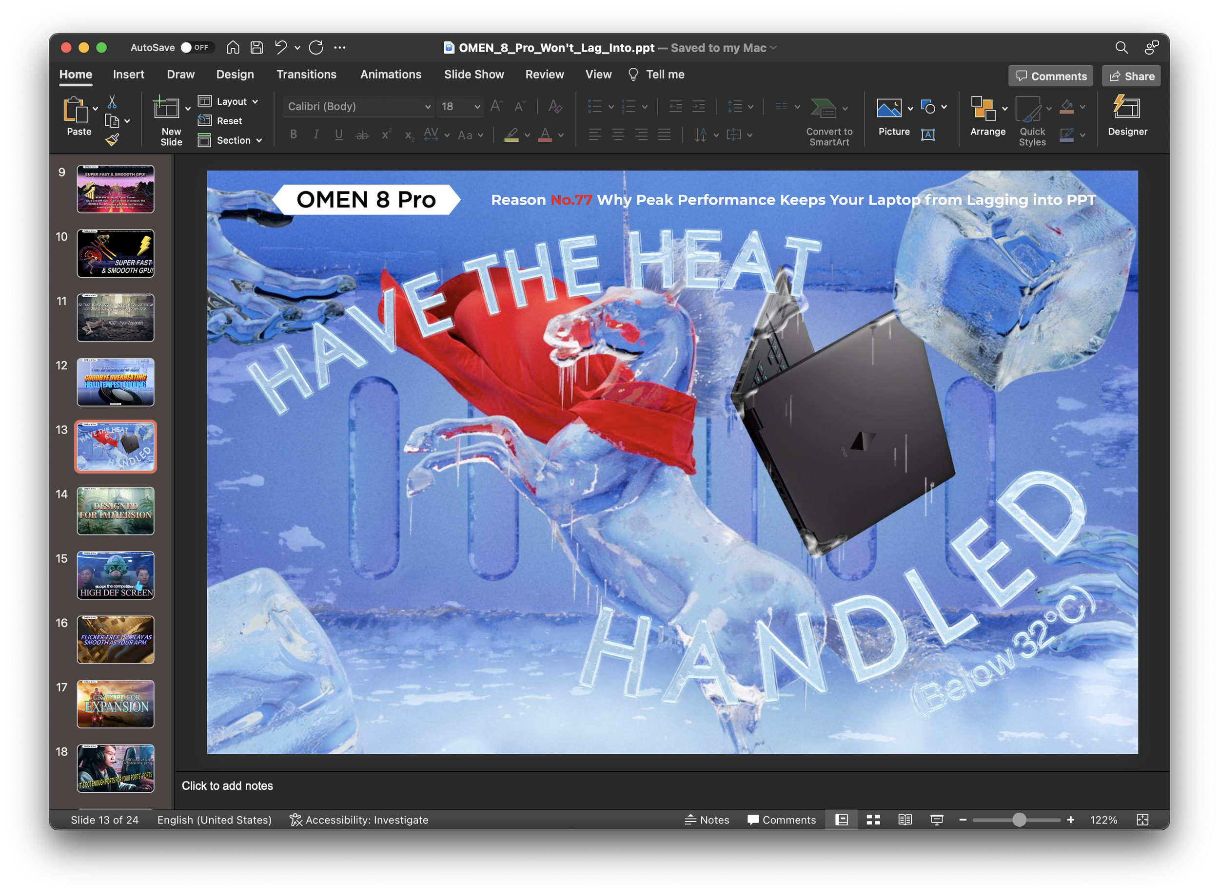Open the Animations tab
The image size is (1219, 895).
point(391,74)
